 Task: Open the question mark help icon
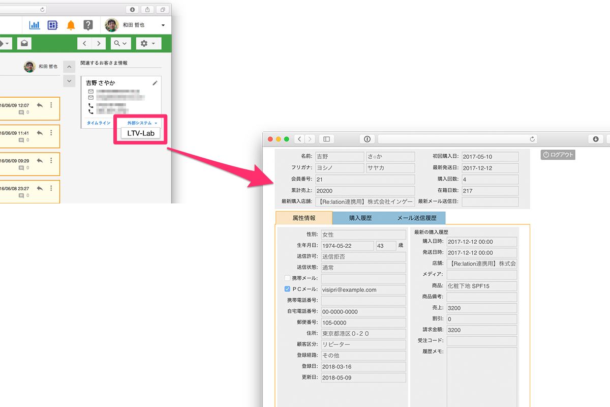point(88,25)
